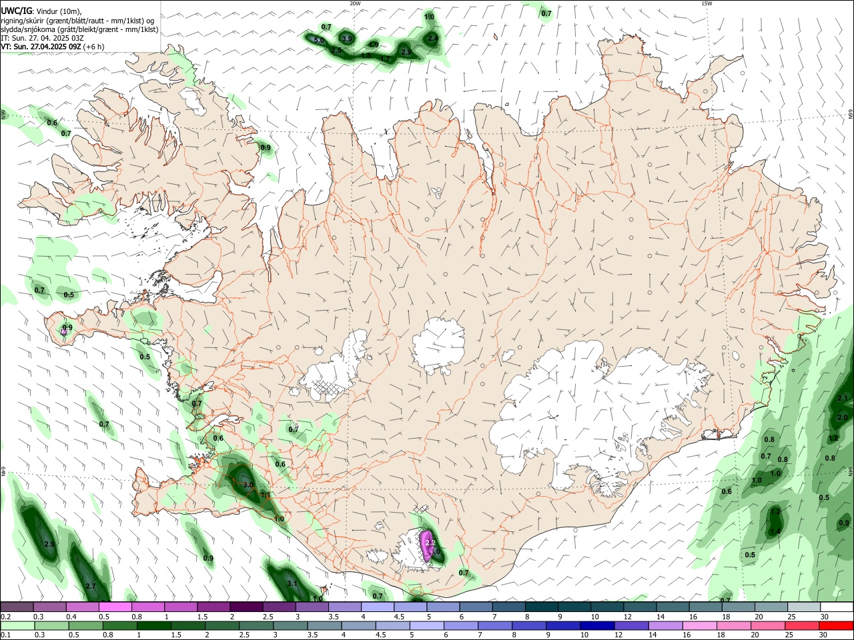
Task: Click the '1.7' precipitation value on the map
Action: coord(385,59)
